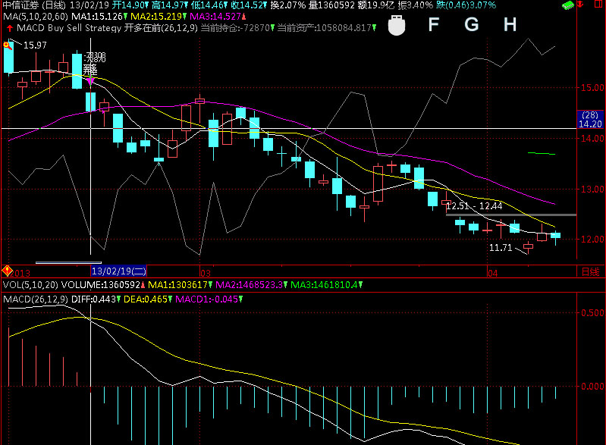606x445 pixels.
Task: Click the 15.97 high price label
Action: coord(35,45)
